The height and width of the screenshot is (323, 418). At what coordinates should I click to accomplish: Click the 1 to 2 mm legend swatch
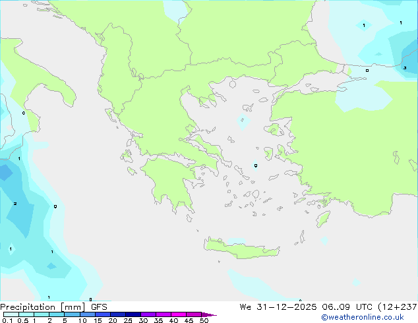pos(42,314)
